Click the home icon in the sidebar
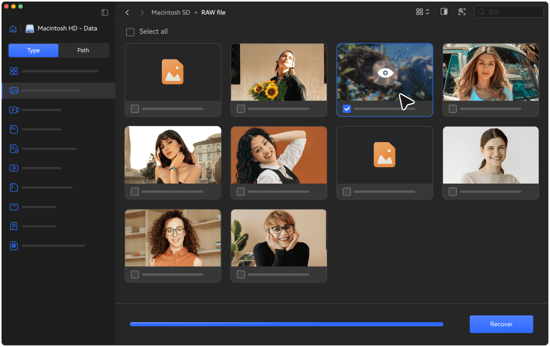 [x=13, y=29]
